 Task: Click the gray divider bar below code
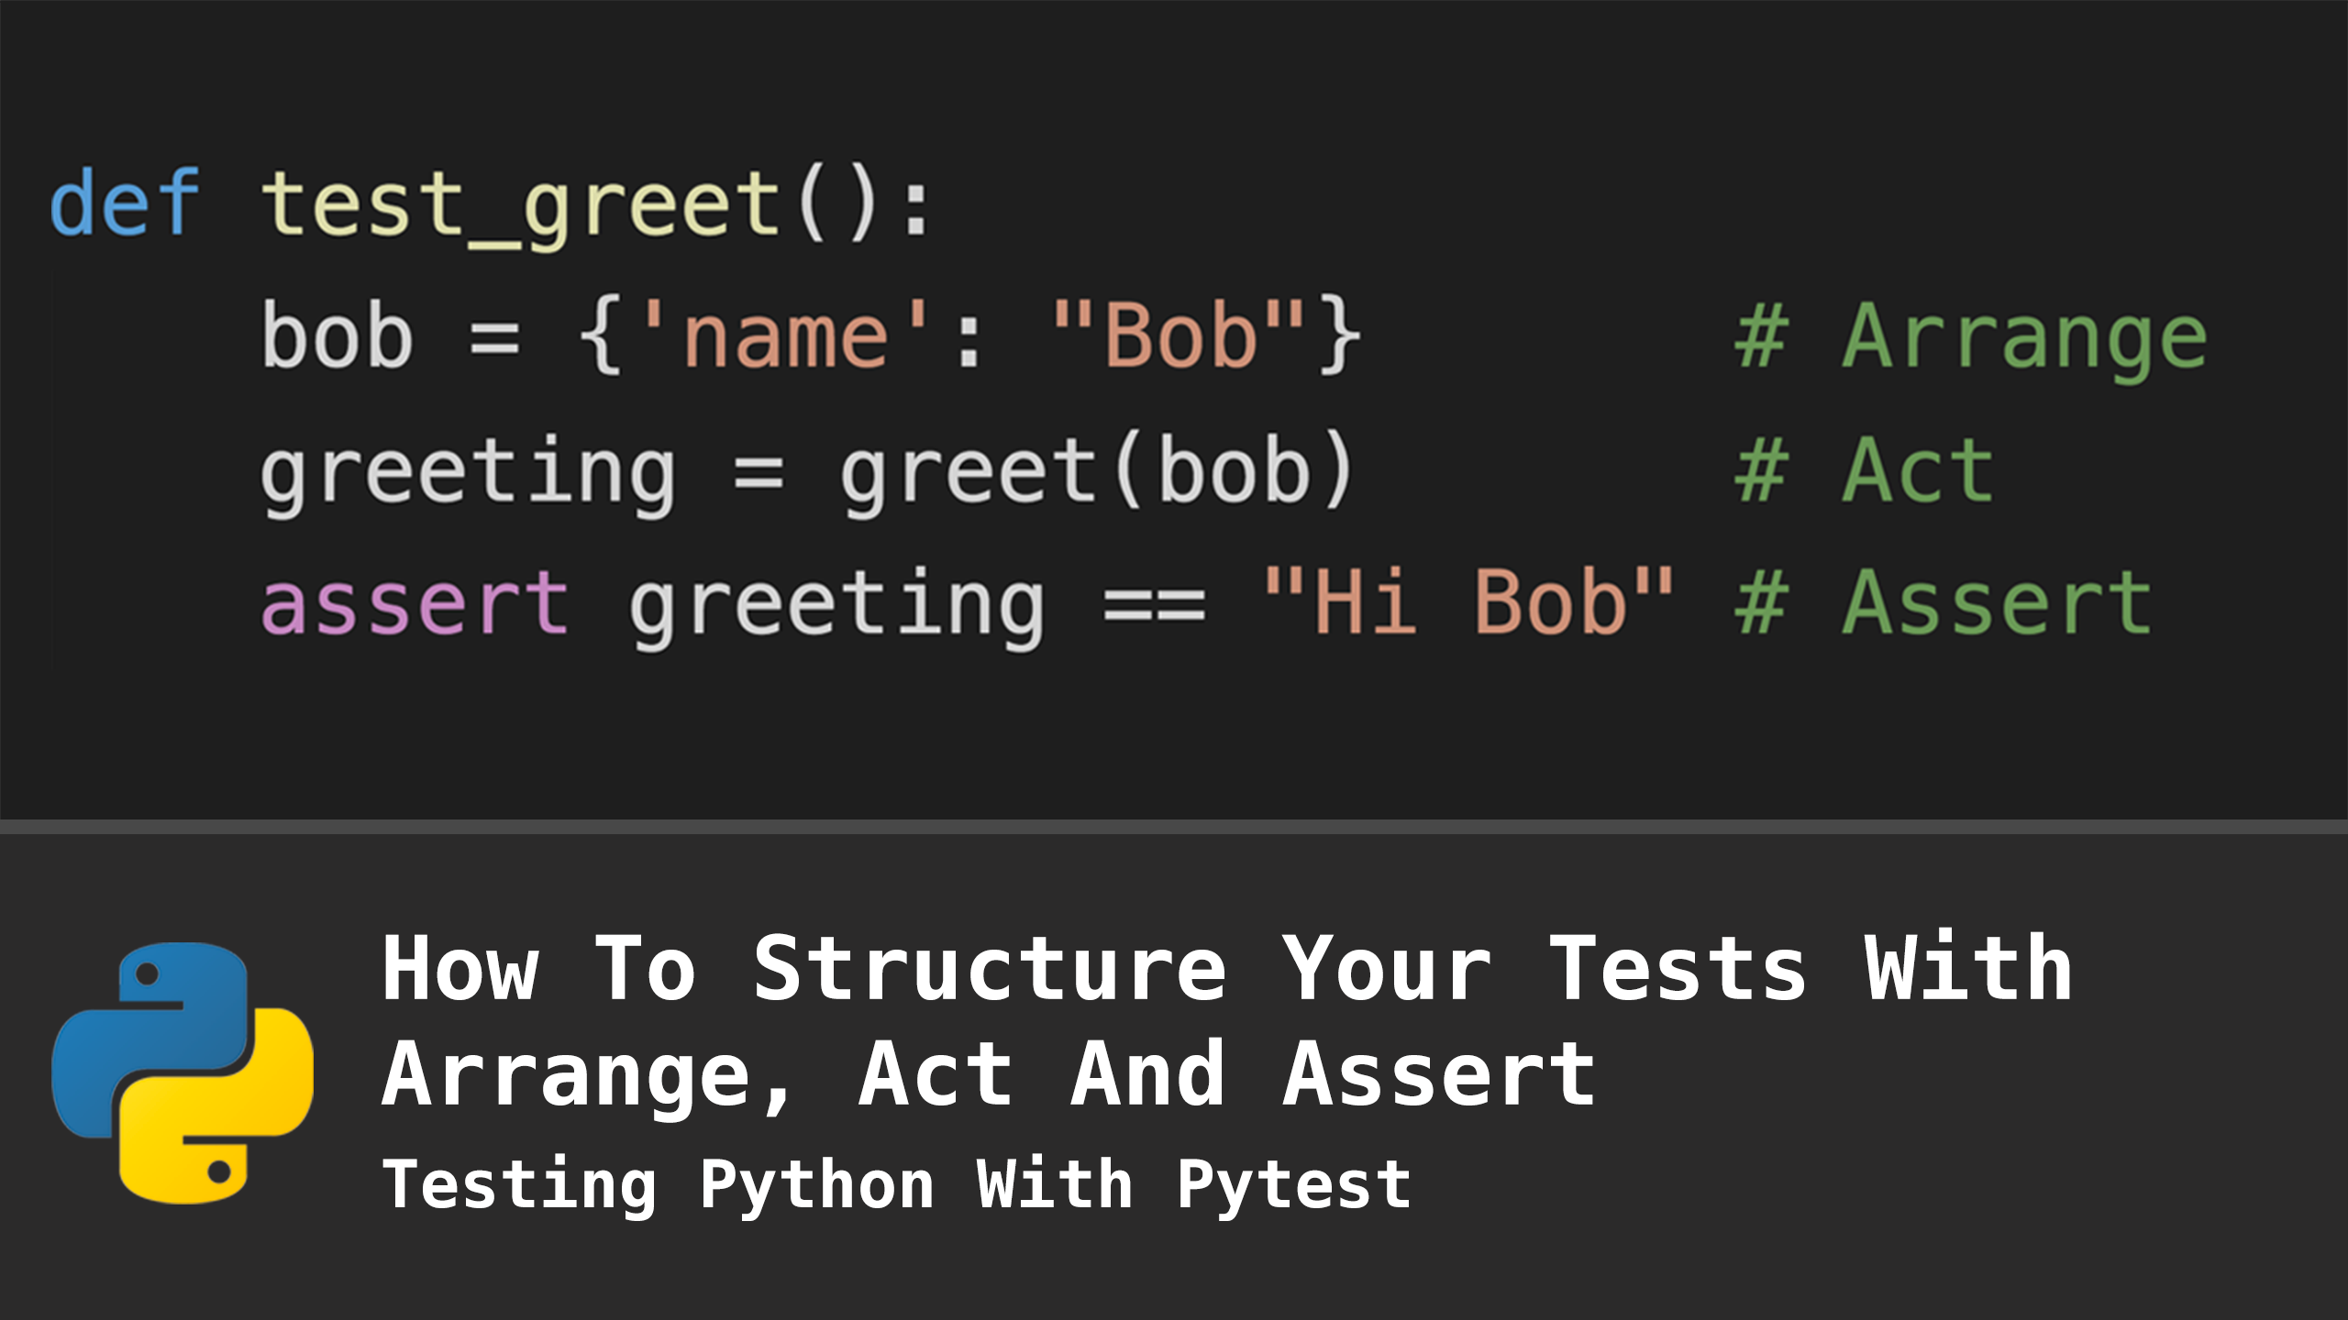point(1174,827)
